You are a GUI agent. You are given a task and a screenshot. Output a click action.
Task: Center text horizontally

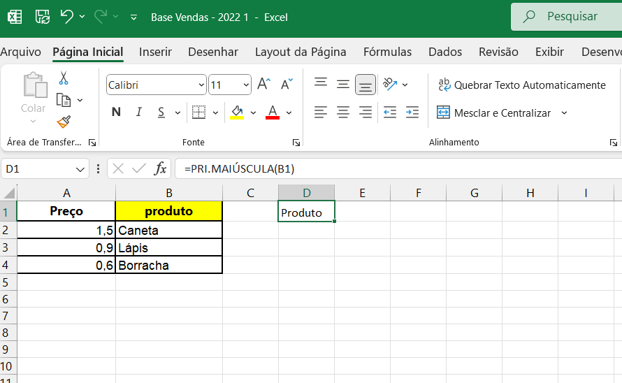coord(343,113)
